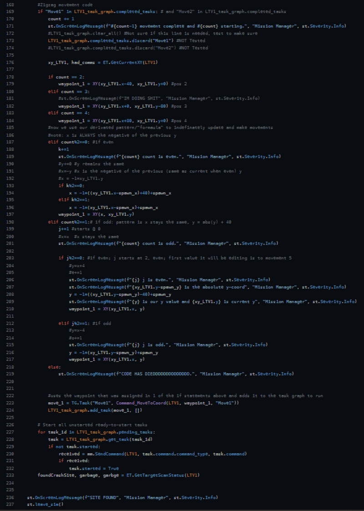Click '#x=x #x stays the same' comment
Image resolution: width=364 pixels, height=511 pixels.
pos(88,237)
